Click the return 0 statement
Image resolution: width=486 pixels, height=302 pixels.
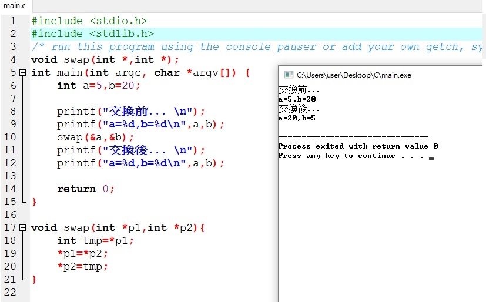tap(86, 189)
